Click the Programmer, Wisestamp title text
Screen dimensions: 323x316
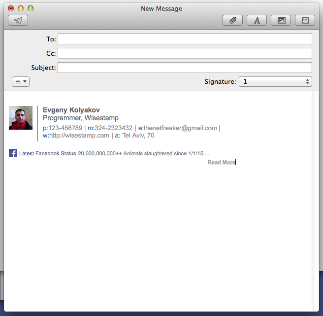click(x=81, y=118)
